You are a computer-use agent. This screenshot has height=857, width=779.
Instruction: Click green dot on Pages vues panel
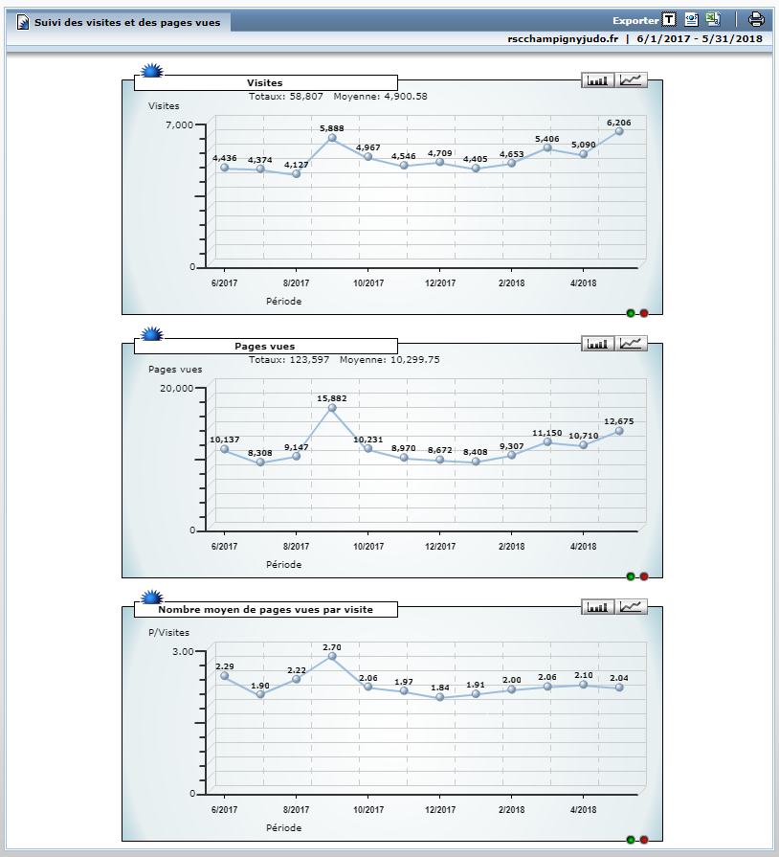(631, 576)
